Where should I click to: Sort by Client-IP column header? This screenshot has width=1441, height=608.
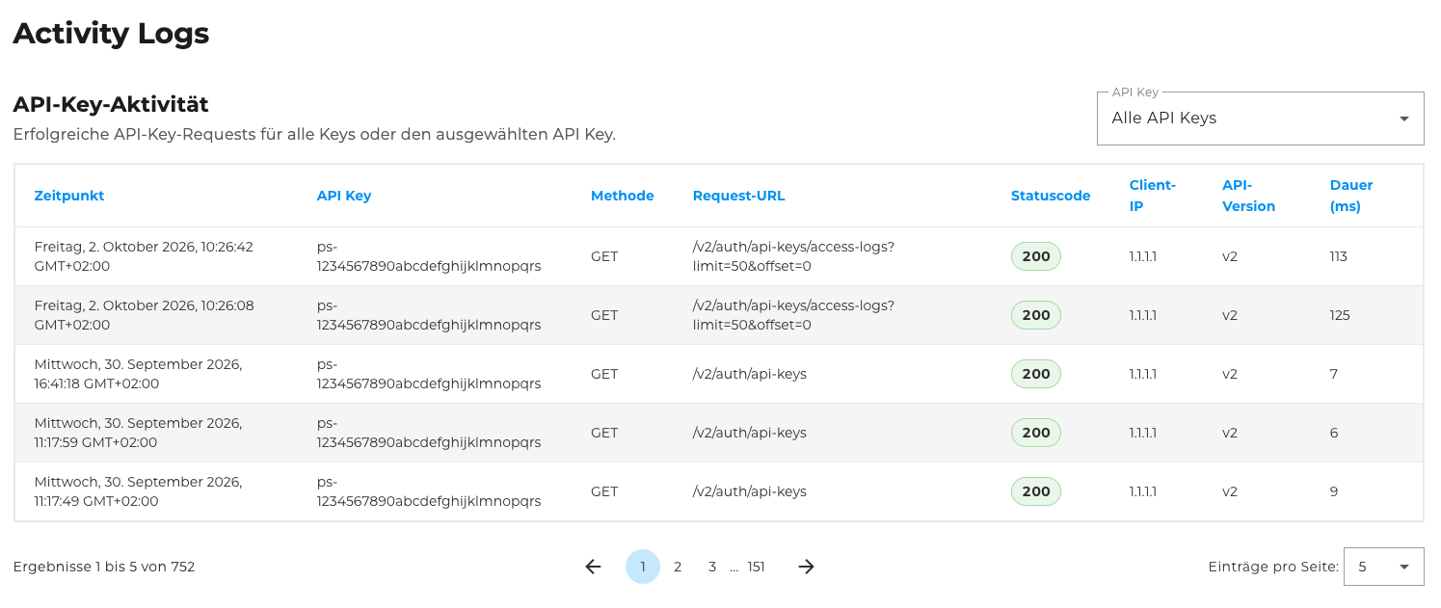point(1153,196)
